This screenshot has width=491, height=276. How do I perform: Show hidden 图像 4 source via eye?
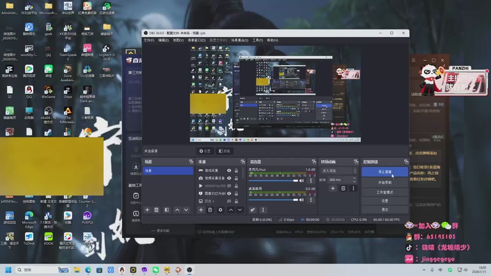[229, 201]
